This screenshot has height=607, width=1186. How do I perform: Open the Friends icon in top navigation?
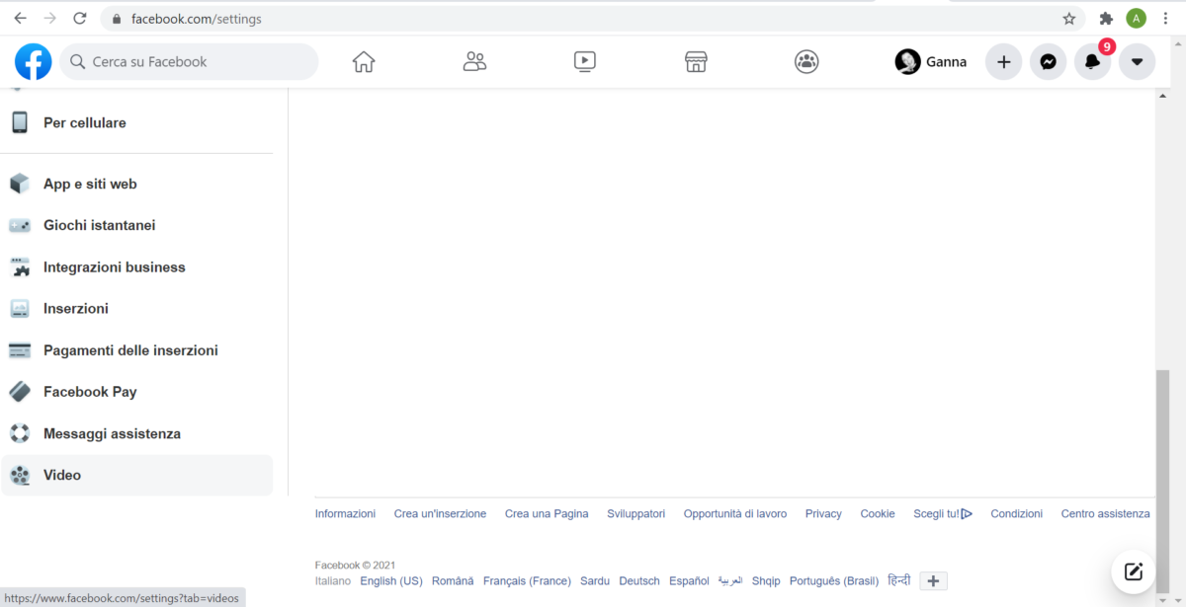pos(474,62)
